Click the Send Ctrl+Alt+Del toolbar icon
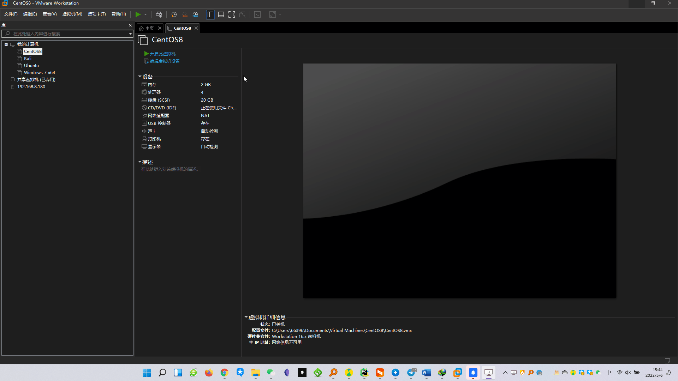Screen dimensions: 678x381 (159, 14)
